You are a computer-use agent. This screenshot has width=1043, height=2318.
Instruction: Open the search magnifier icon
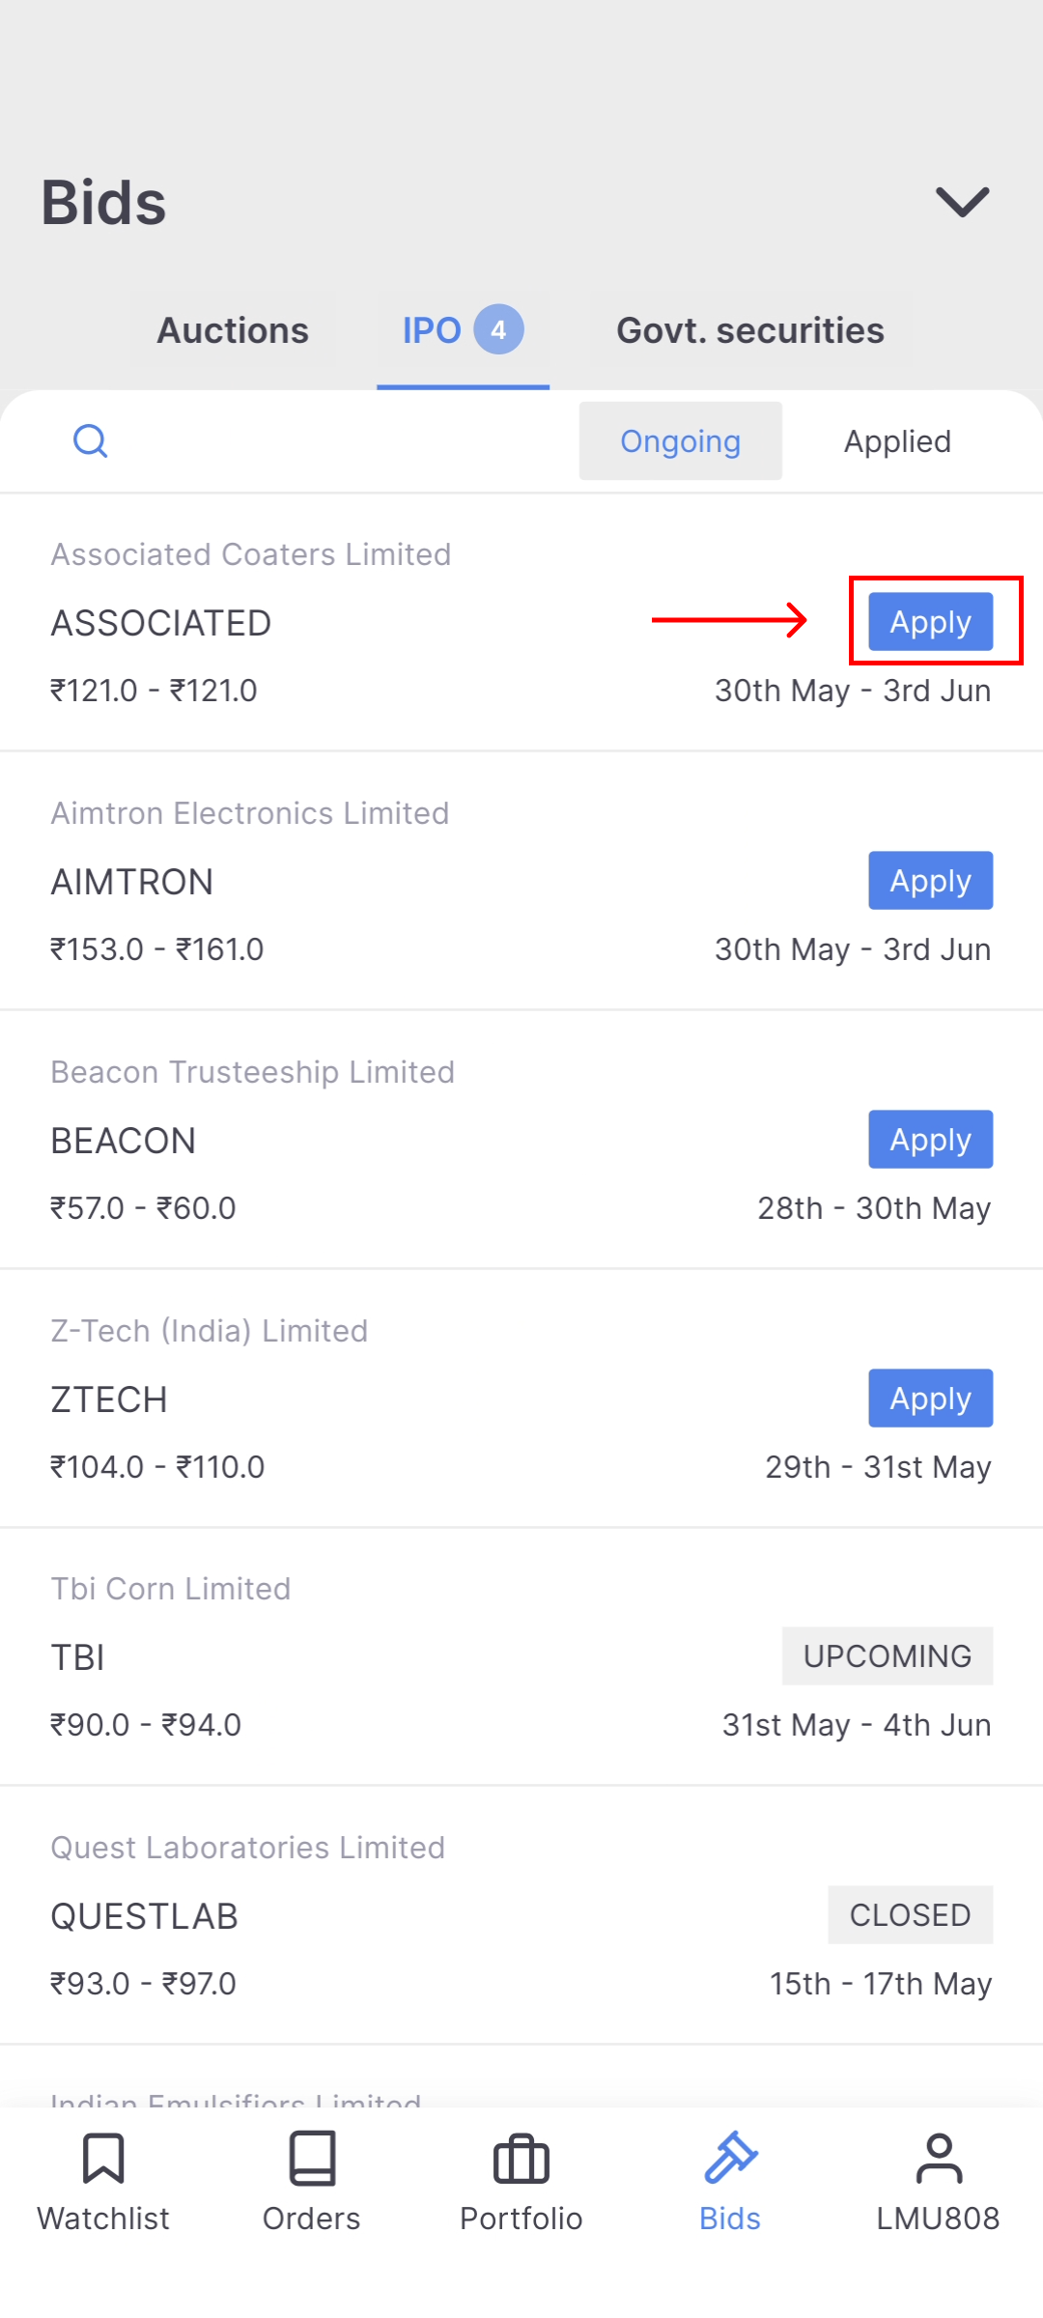click(x=91, y=441)
